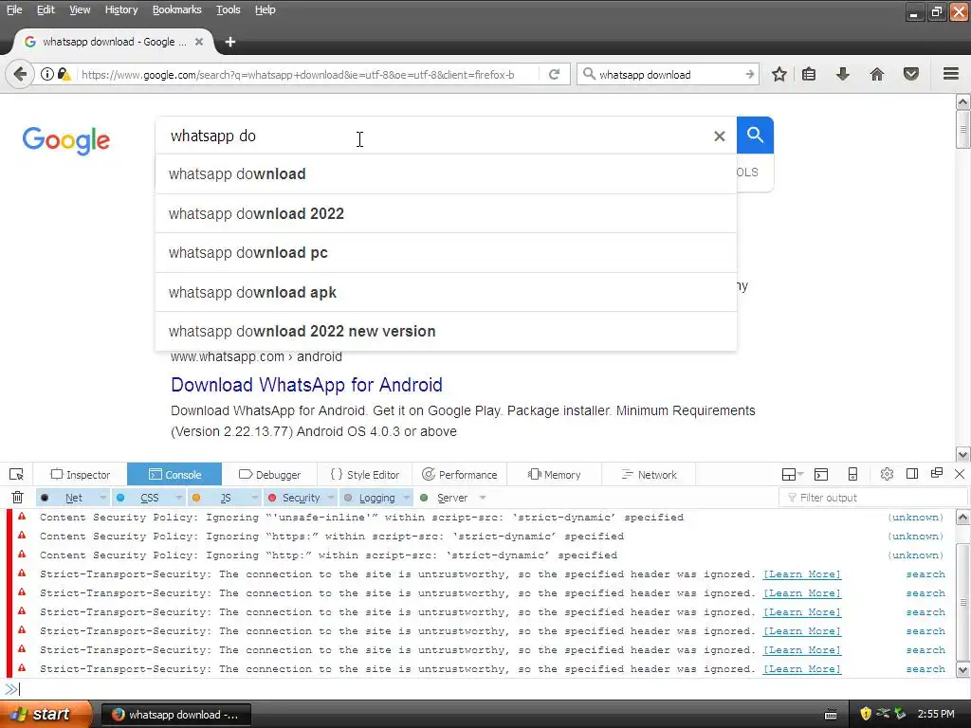Pick an element from the page icon

point(17,475)
